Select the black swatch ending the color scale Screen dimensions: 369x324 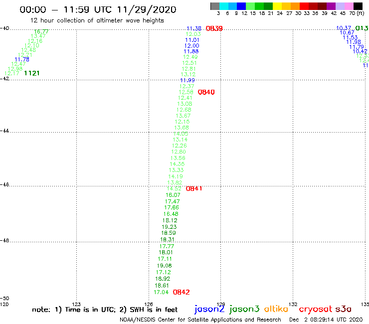pos(358,6)
